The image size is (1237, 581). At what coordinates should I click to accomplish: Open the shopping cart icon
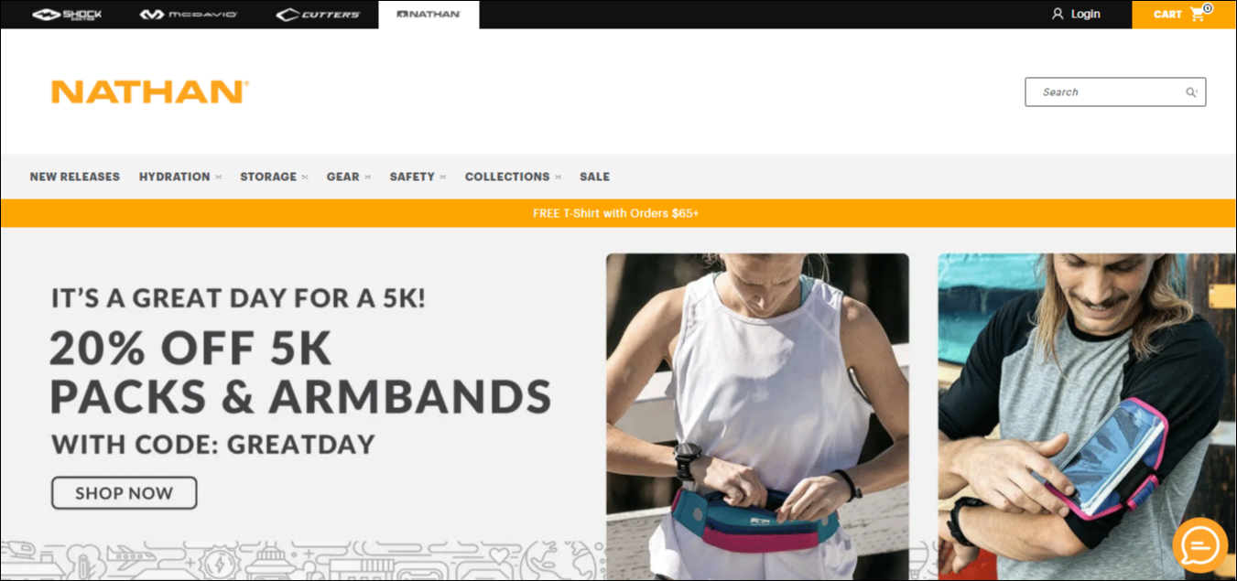(x=1198, y=15)
